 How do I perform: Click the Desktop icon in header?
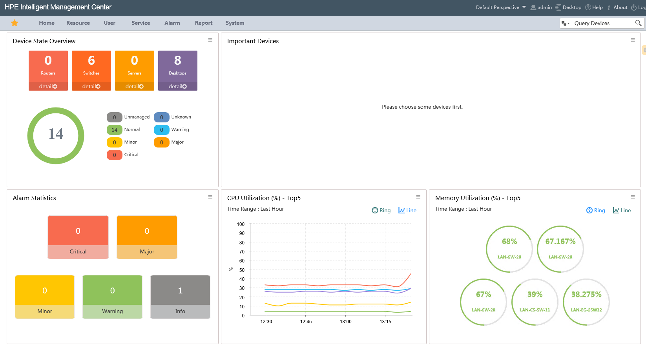[x=558, y=7]
